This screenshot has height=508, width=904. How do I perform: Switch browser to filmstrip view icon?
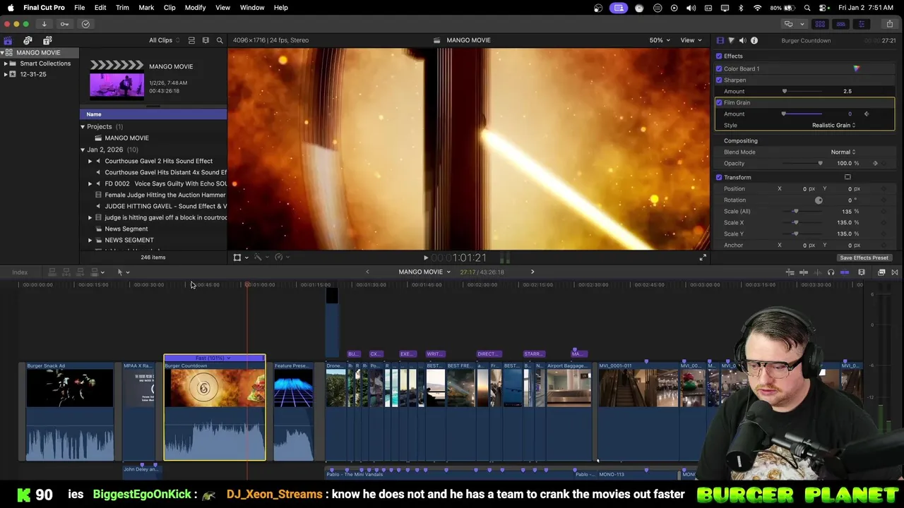click(x=206, y=40)
